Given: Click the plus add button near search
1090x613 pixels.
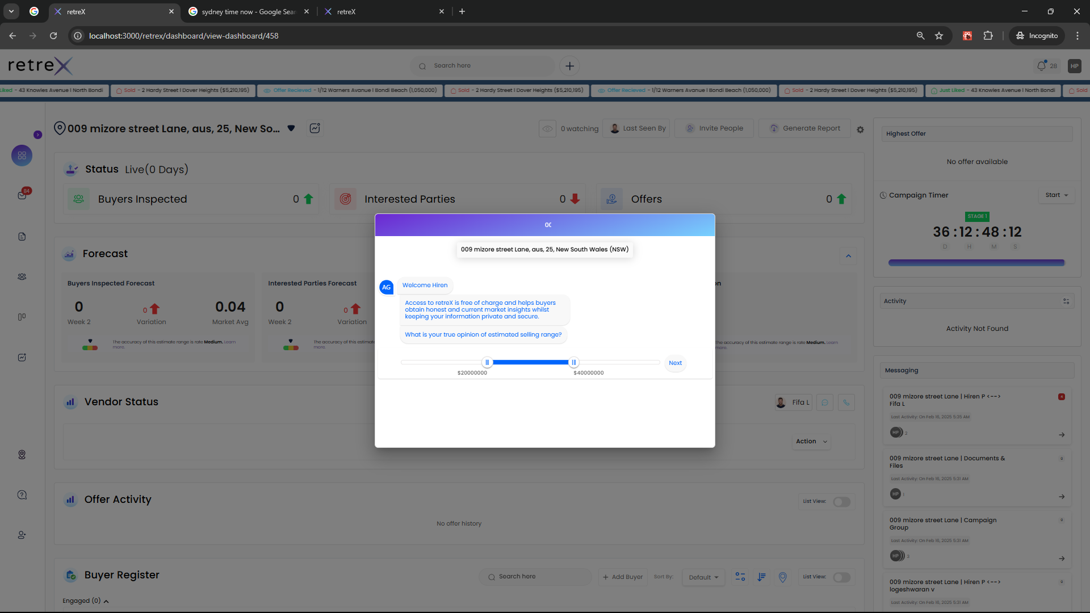Looking at the screenshot, I should 569,66.
